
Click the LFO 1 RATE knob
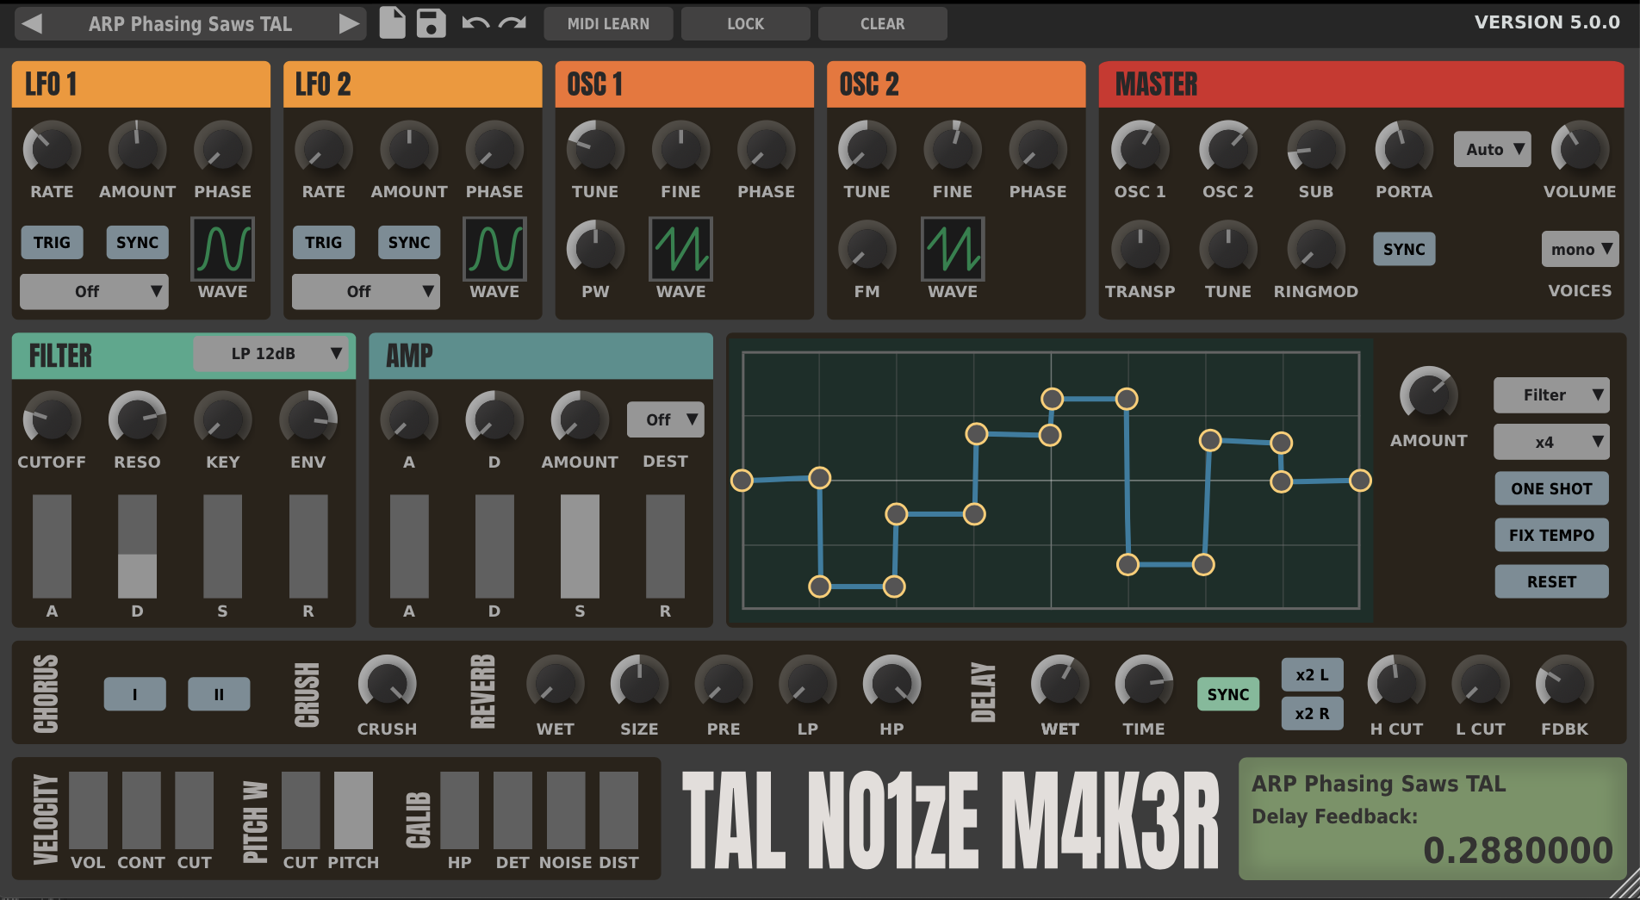click(x=52, y=149)
